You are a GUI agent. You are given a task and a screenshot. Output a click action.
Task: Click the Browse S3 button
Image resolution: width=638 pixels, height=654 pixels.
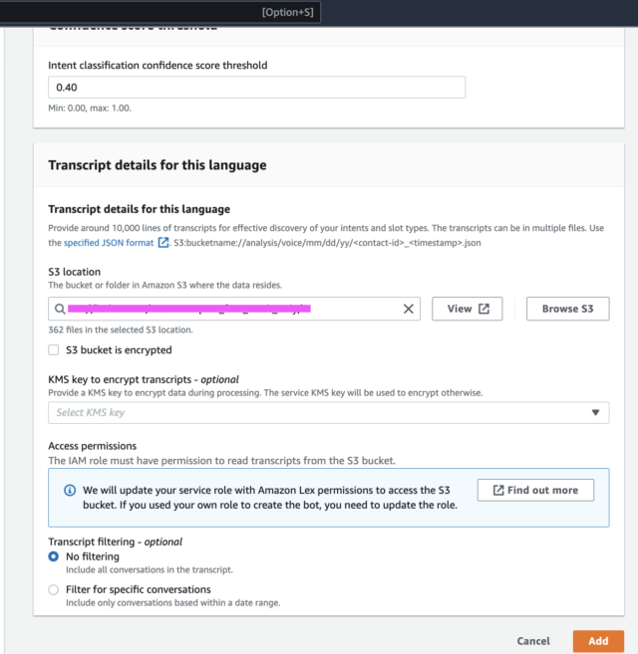pyautogui.click(x=568, y=309)
